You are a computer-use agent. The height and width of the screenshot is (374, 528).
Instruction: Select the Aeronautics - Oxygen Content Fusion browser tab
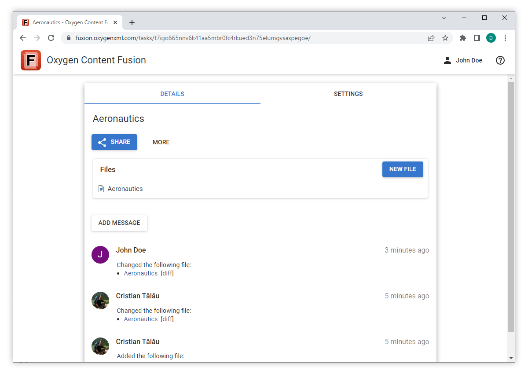coord(70,22)
